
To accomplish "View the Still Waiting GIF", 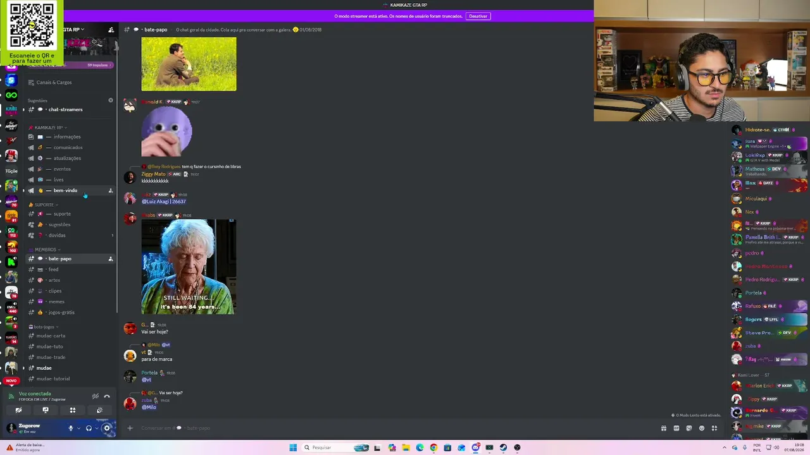I will click(x=189, y=267).
